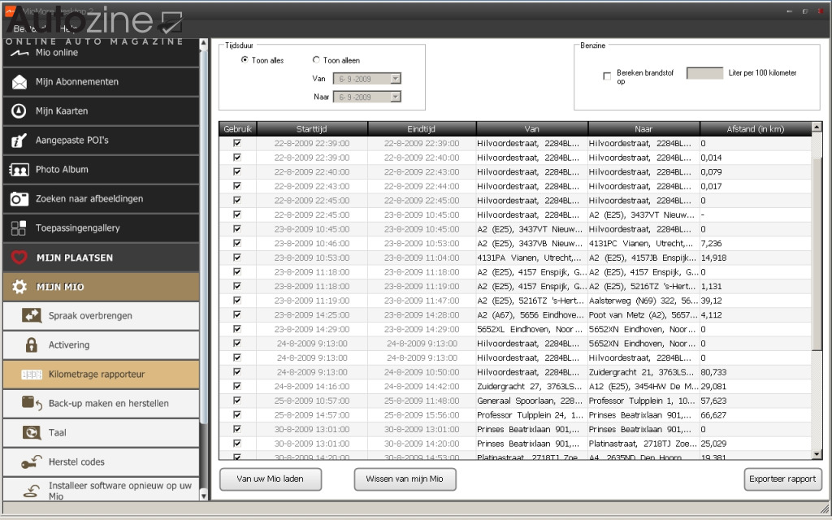Image resolution: width=832 pixels, height=520 pixels.
Task: Open the Help menu
Action: tap(68, 27)
